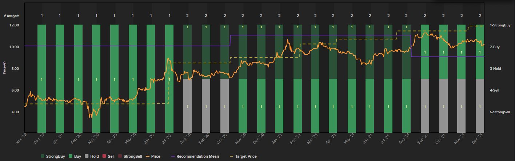Click the green Buy bar for Jul '20
This screenshot has width=515, height=161.
169,78
